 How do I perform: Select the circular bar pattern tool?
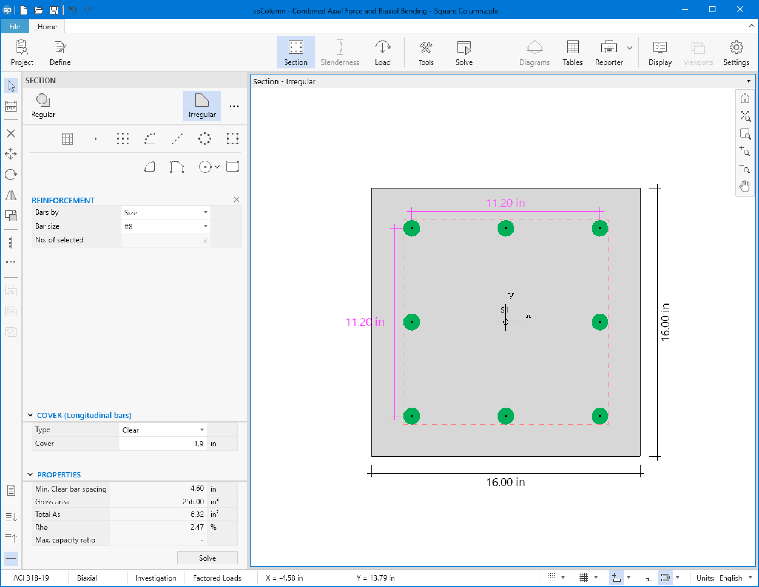[204, 139]
